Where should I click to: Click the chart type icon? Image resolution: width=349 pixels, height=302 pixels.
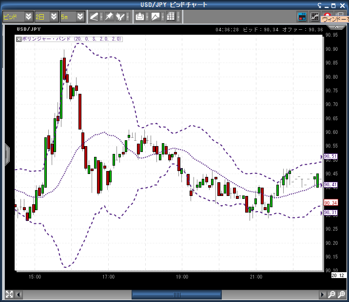pos(155,17)
